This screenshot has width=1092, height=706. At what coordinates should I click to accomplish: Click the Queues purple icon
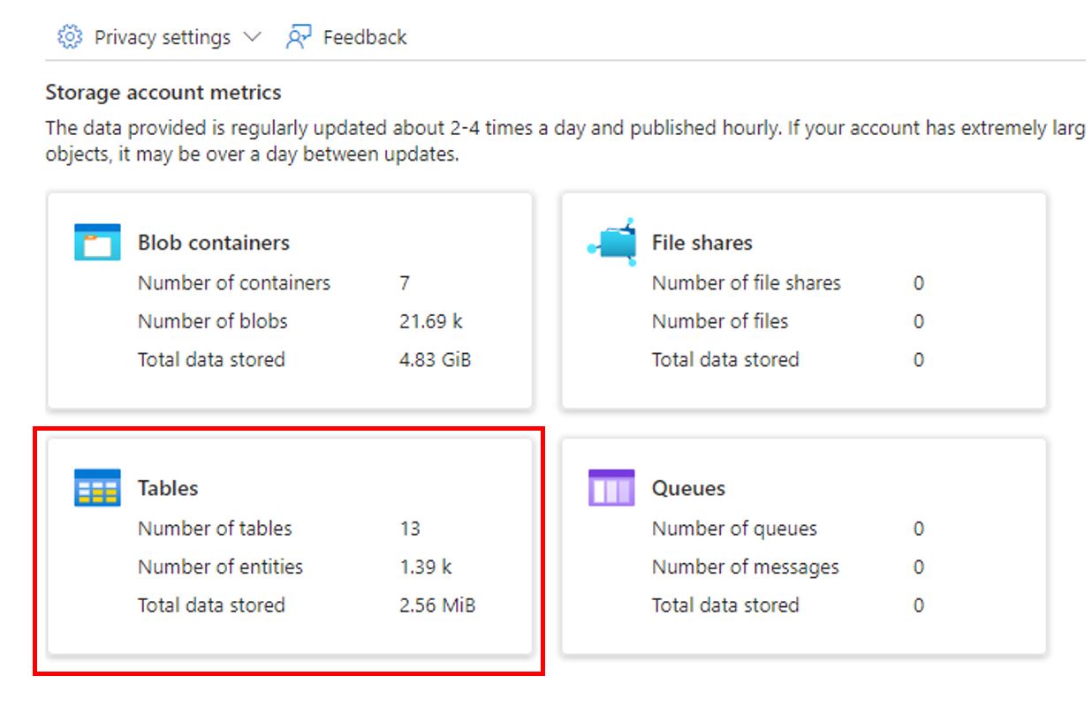(x=611, y=488)
